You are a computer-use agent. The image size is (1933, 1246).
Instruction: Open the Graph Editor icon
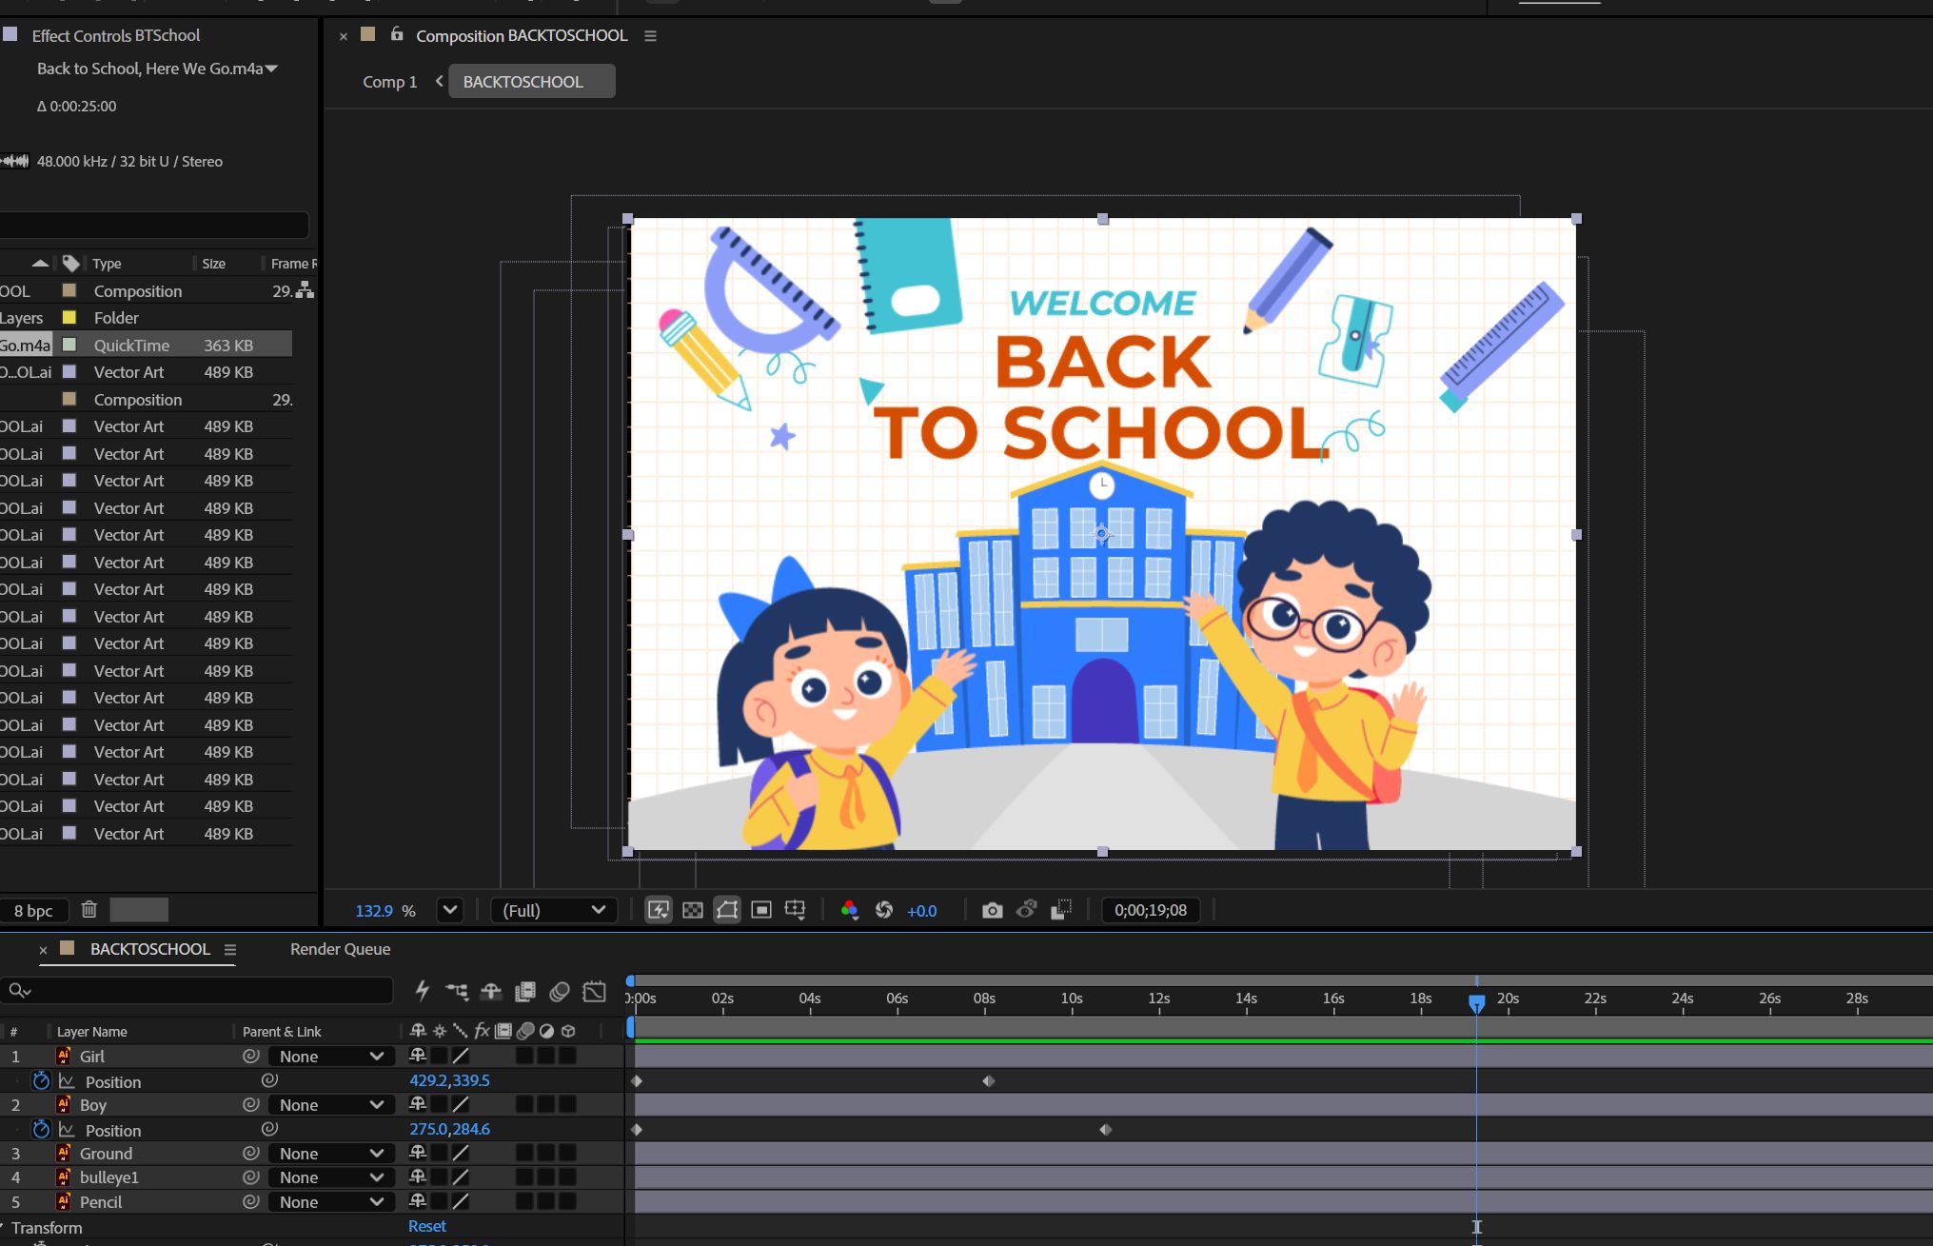point(594,991)
